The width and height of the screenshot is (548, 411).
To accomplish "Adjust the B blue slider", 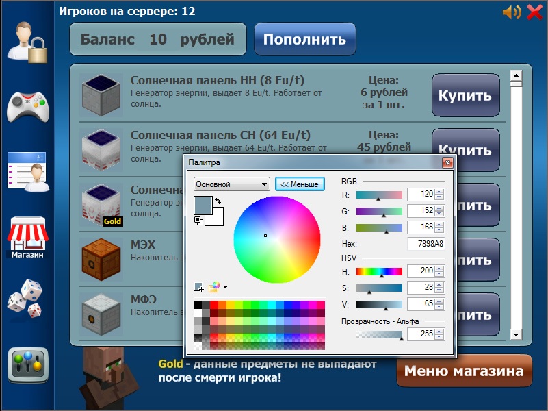I will pos(379,227).
